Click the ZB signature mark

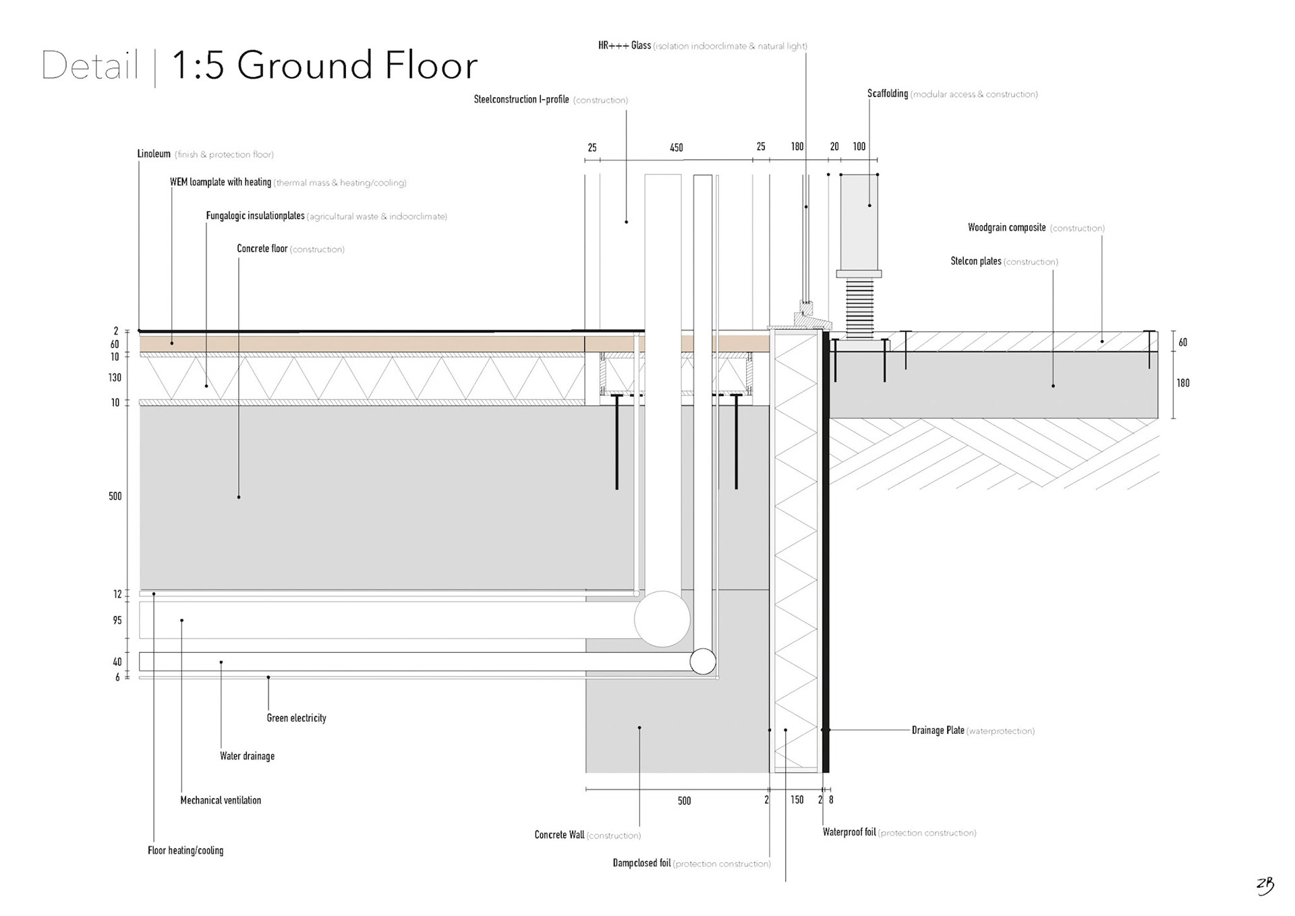pyautogui.click(x=1265, y=886)
